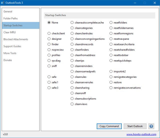Pick the importnk2 radio button

111,71
